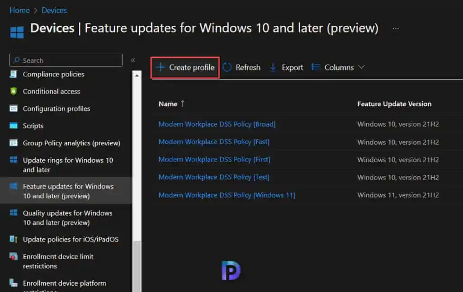The image size is (463, 292).
Task: Click the Name column header
Action: pos(168,104)
